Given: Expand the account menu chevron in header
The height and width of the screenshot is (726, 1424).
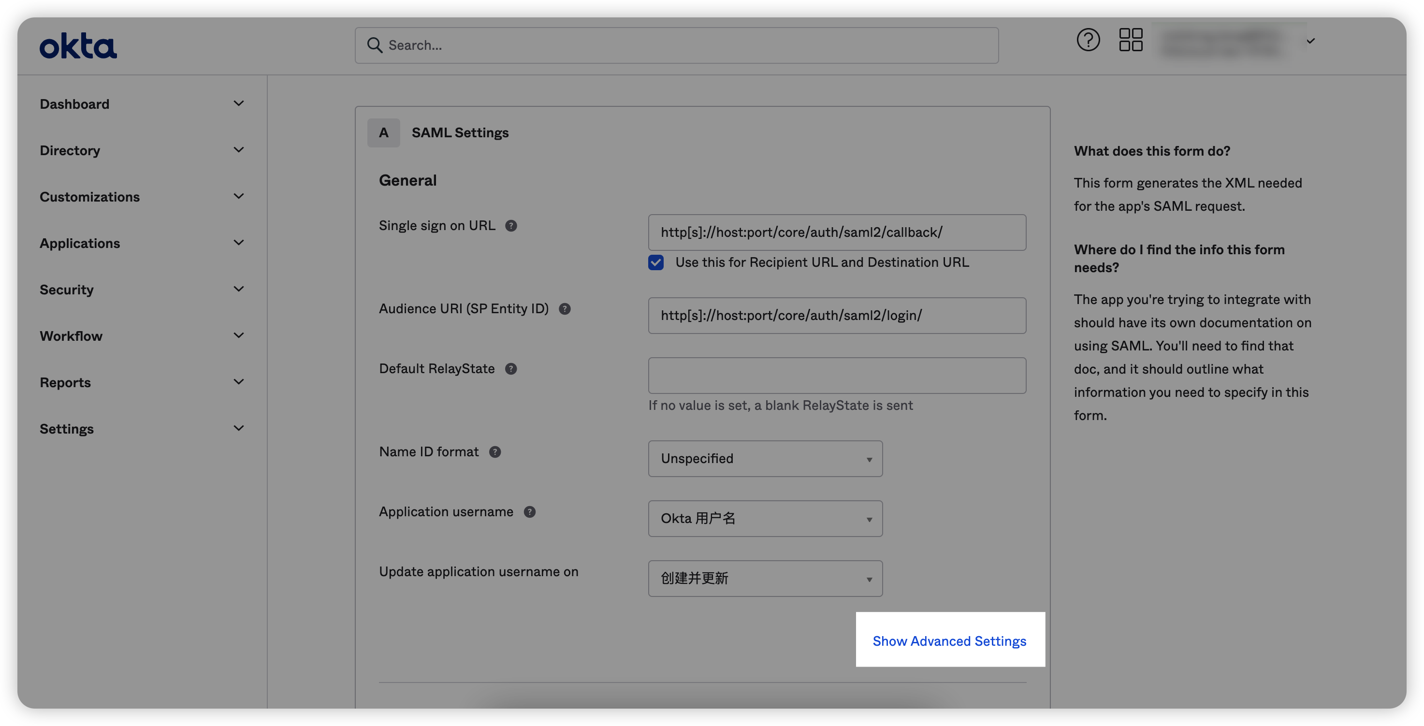Looking at the screenshot, I should click(x=1310, y=41).
